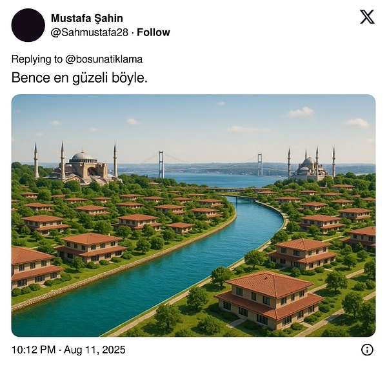Click the "Aug 11, 2025" date
Viewport: 387px width, 369px height.
(x=95, y=350)
